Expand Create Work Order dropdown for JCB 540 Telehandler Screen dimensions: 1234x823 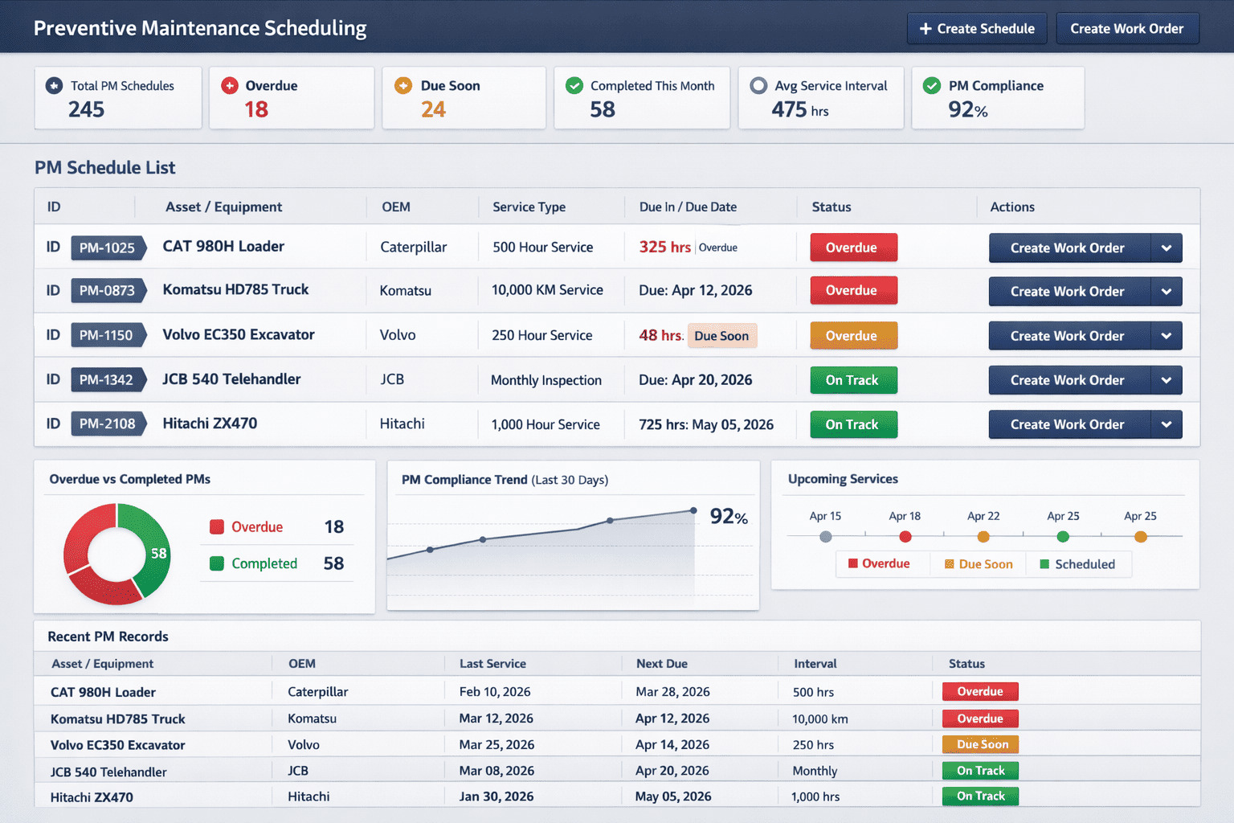coord(1166,379)
